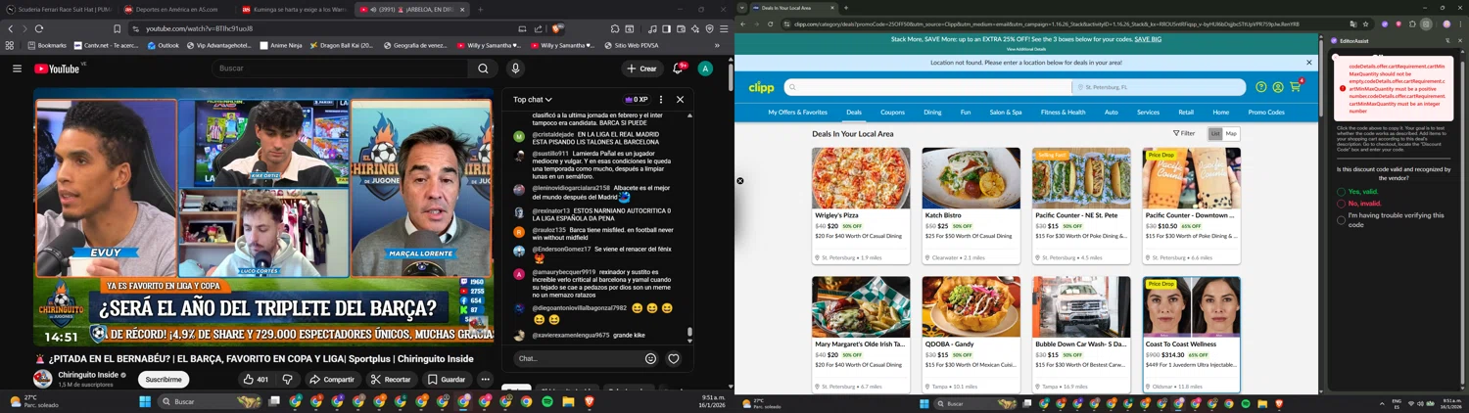Open the Dining navigation tab
This screenshot has width=1469, height=413.
[x=932, y=113]
